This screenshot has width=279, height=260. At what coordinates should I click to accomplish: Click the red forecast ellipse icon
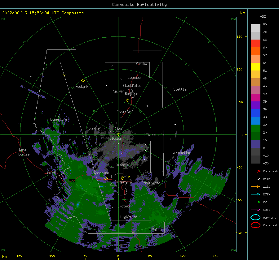pos(255,225)
